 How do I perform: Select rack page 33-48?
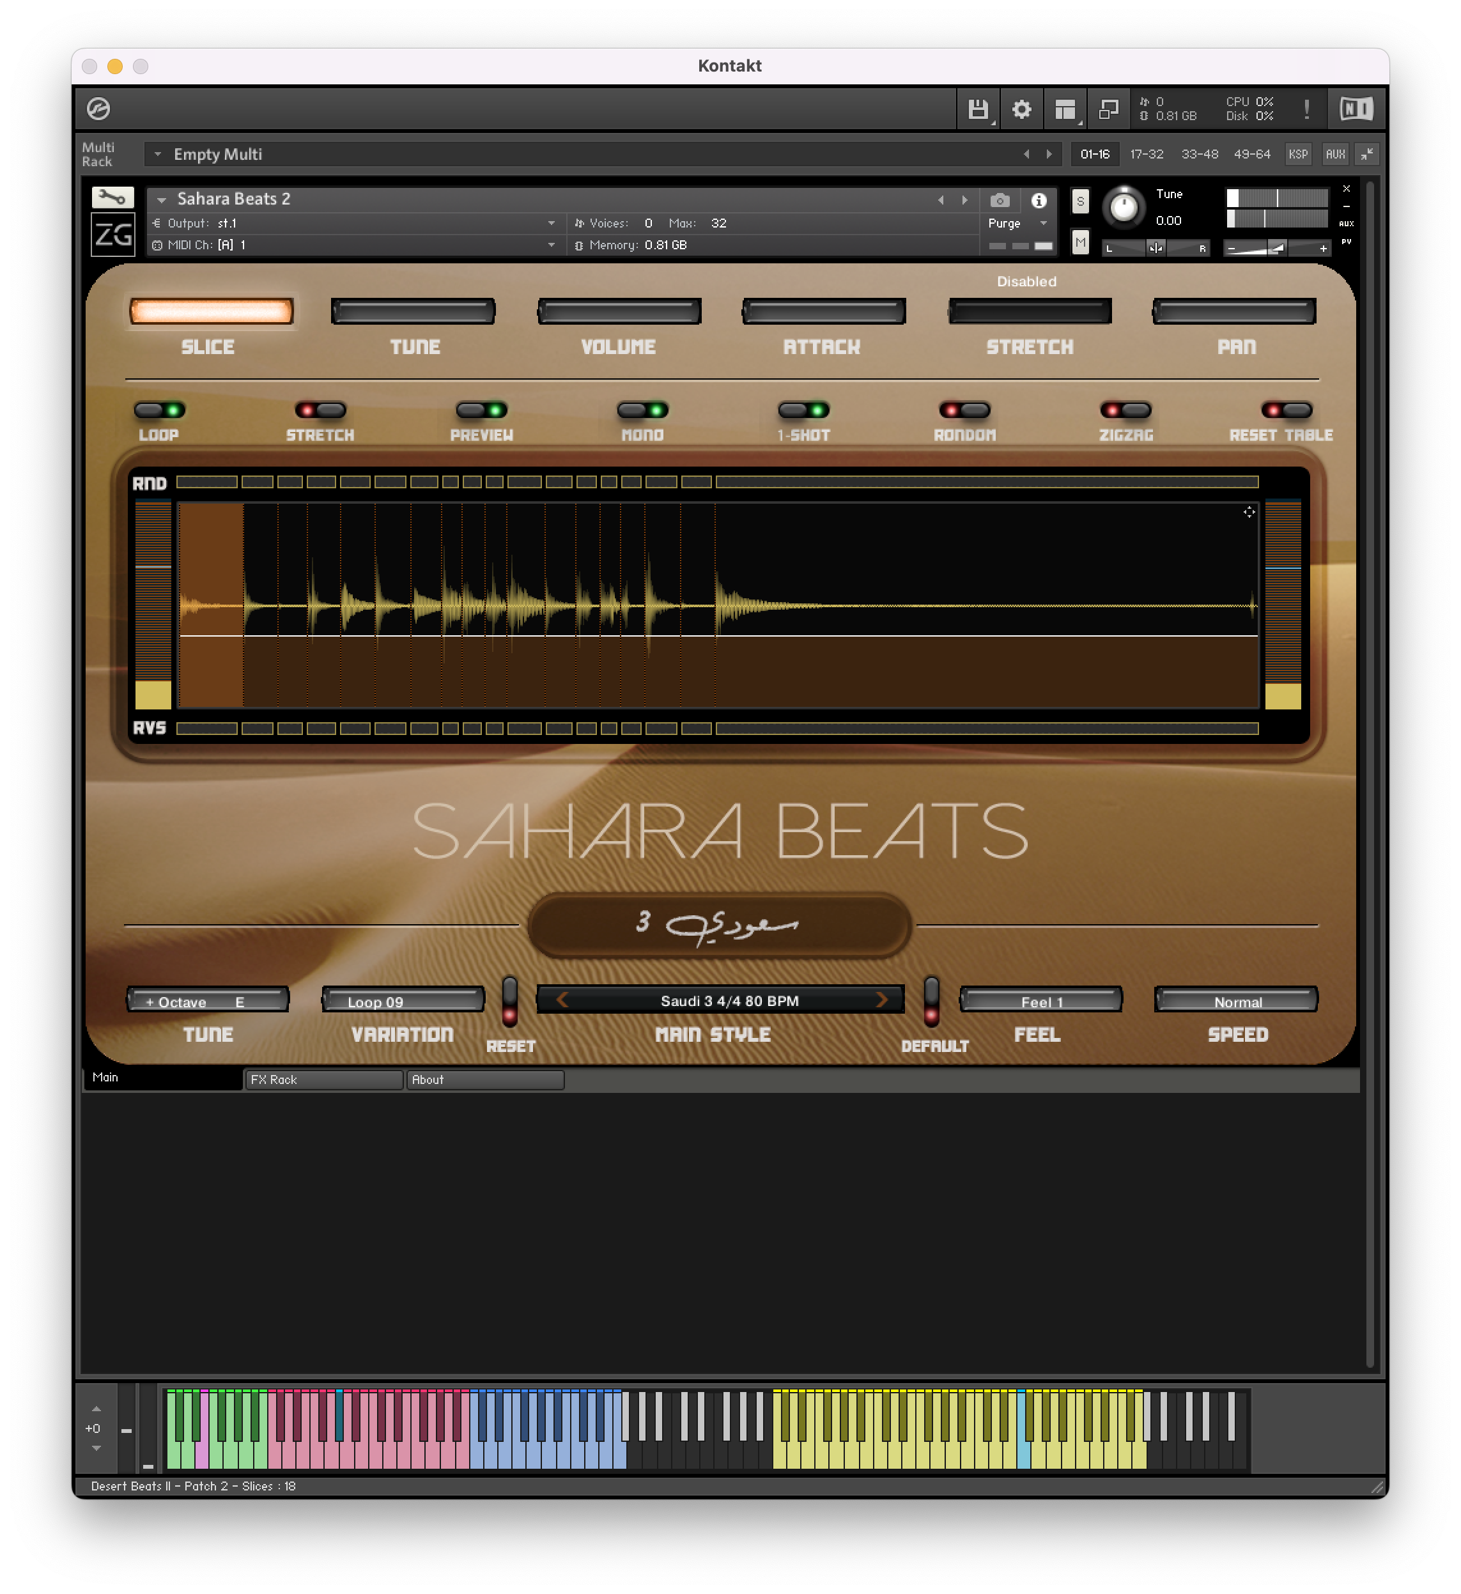(1200, 154)
